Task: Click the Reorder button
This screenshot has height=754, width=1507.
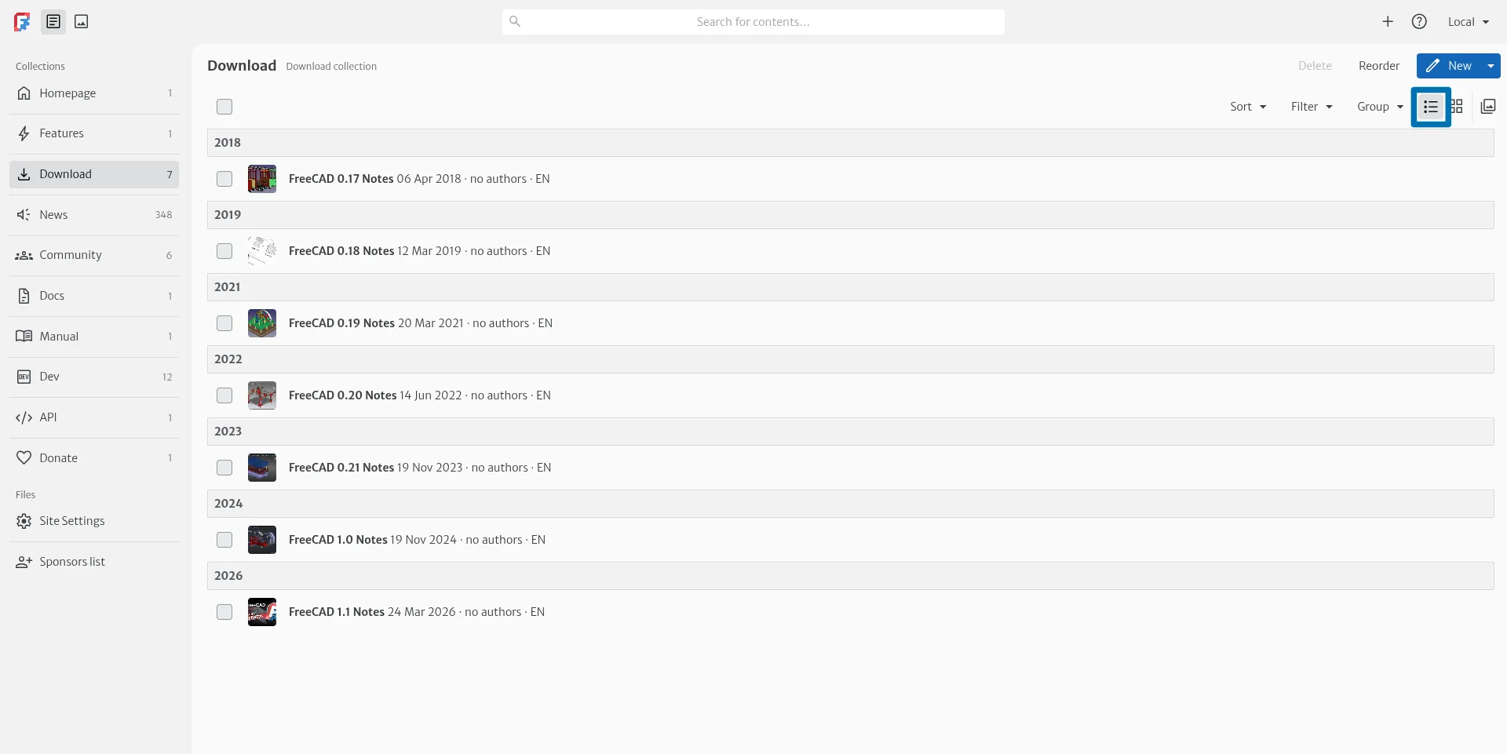Action: [1379, 66]
